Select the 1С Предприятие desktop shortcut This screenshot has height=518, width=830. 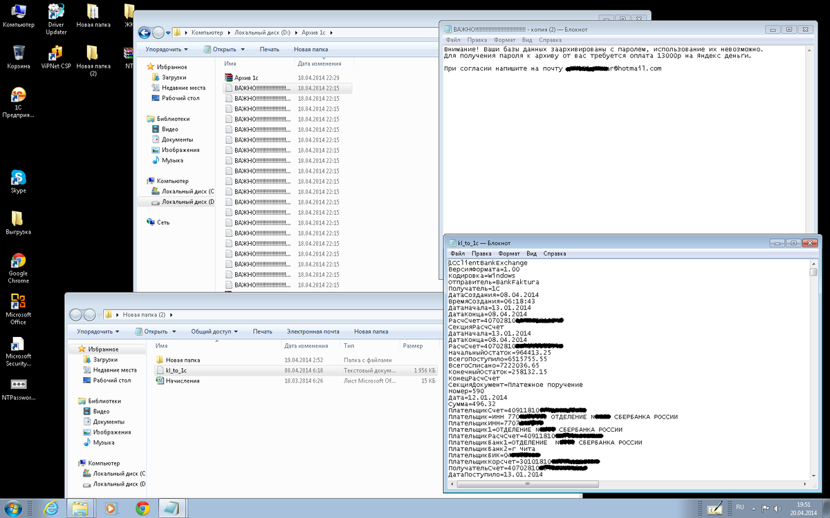coord(19,104)
